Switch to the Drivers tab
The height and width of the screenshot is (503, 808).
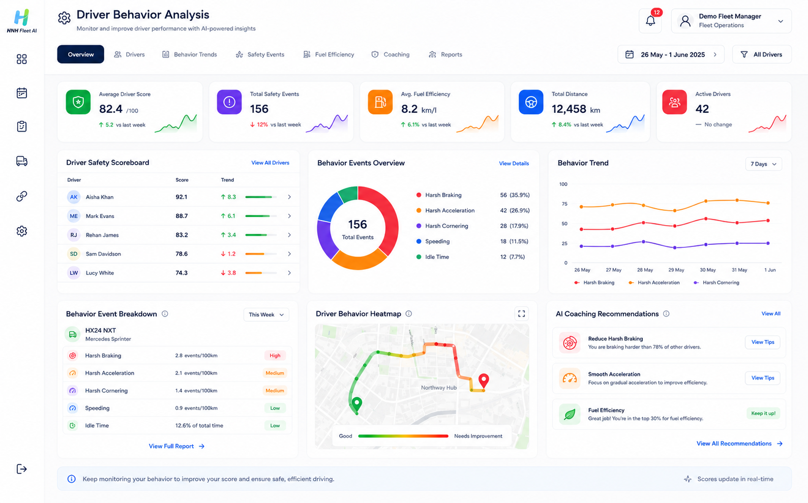pos(129,54)
